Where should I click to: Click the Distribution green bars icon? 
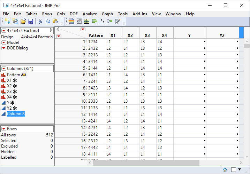point(94,21)
